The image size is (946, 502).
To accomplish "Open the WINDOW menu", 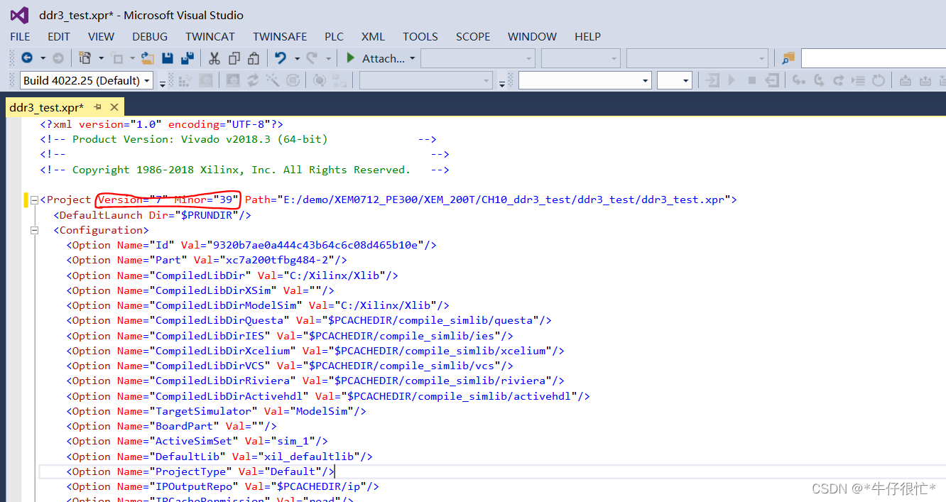I will point(532,36).
